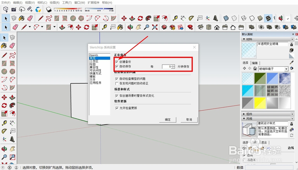This screenshot has height=170, width=298.
Task: Select 模板 in the settings list
Action: (93, 77)
